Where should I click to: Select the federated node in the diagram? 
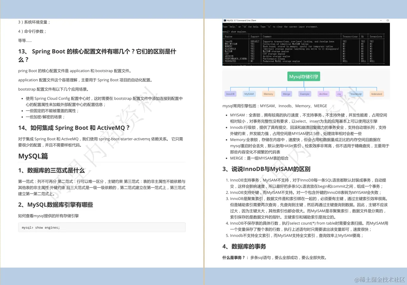pyautogui.click(x=376, y=94)
